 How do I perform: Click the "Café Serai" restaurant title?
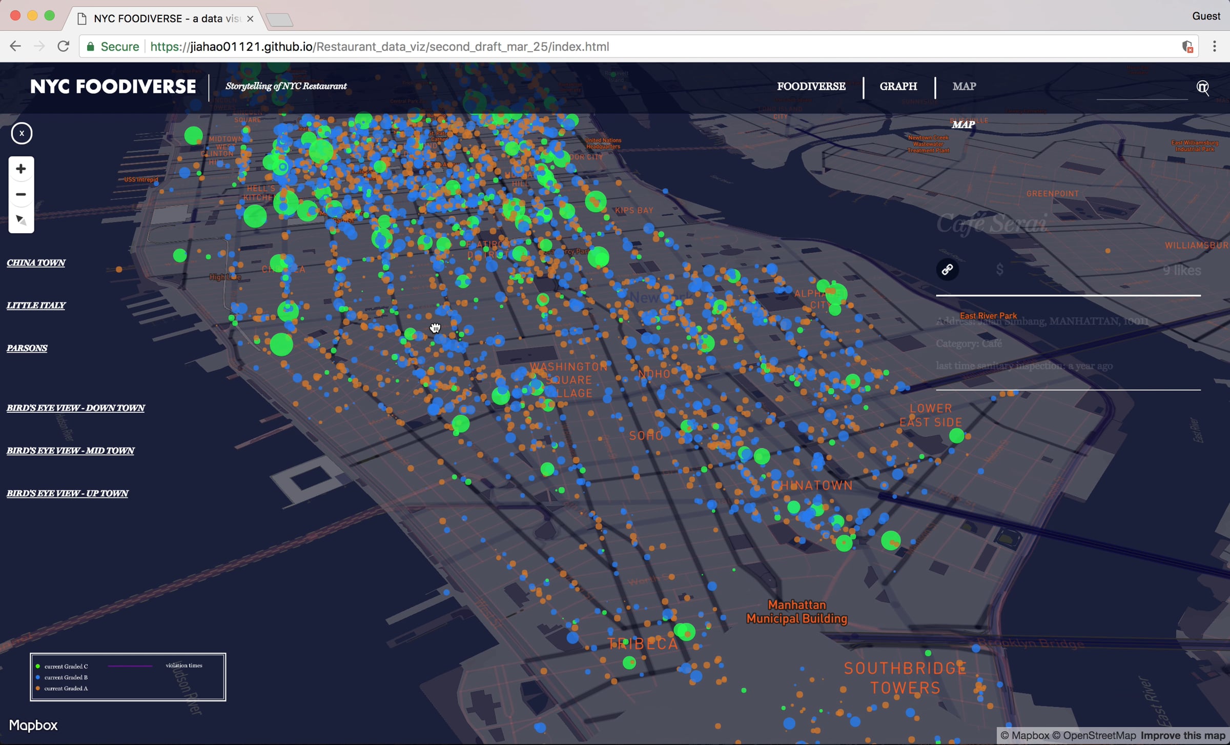[x=992, y=224]
